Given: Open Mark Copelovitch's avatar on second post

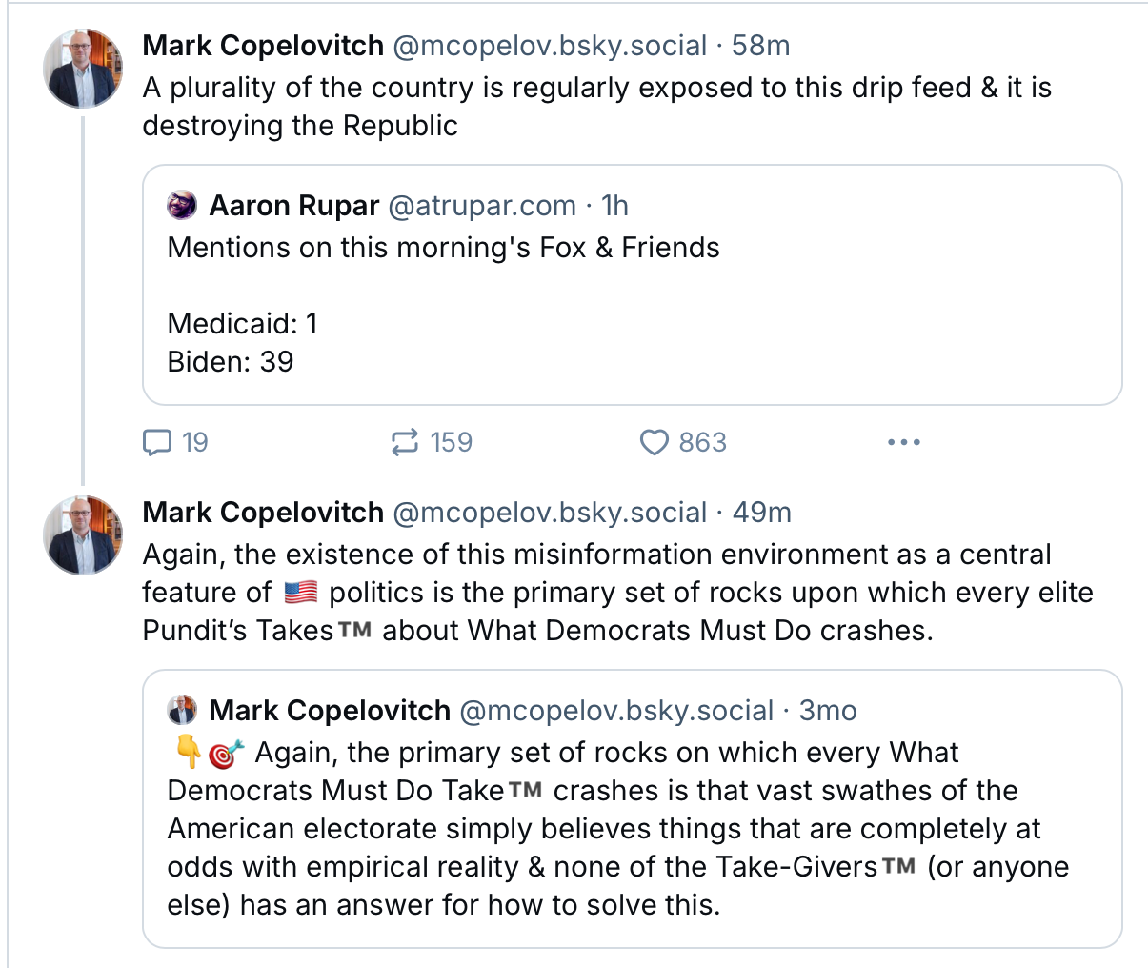Looking at the screenshot, I should 84,535.
